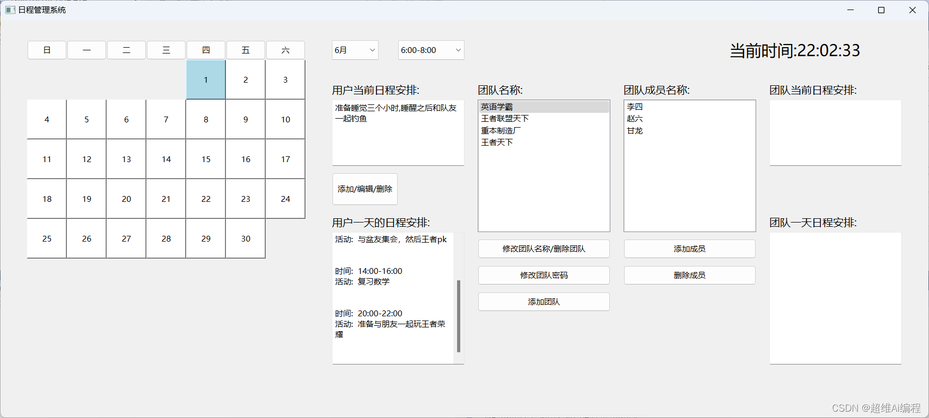Image resolution: width=929 pixels, height=418 pixels.
Task: Choose calendar day 22
Action: [x=206, y=199]
